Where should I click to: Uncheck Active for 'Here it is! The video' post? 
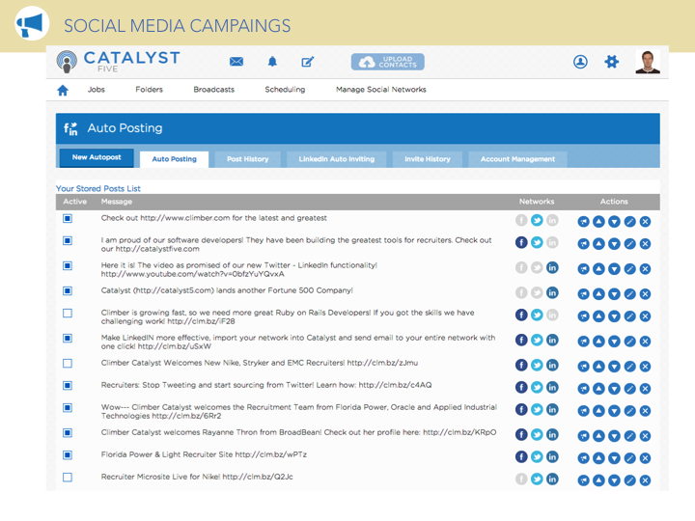[68, 266]
